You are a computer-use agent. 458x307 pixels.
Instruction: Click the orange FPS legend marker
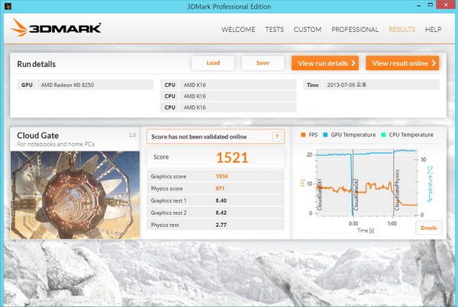302,136
